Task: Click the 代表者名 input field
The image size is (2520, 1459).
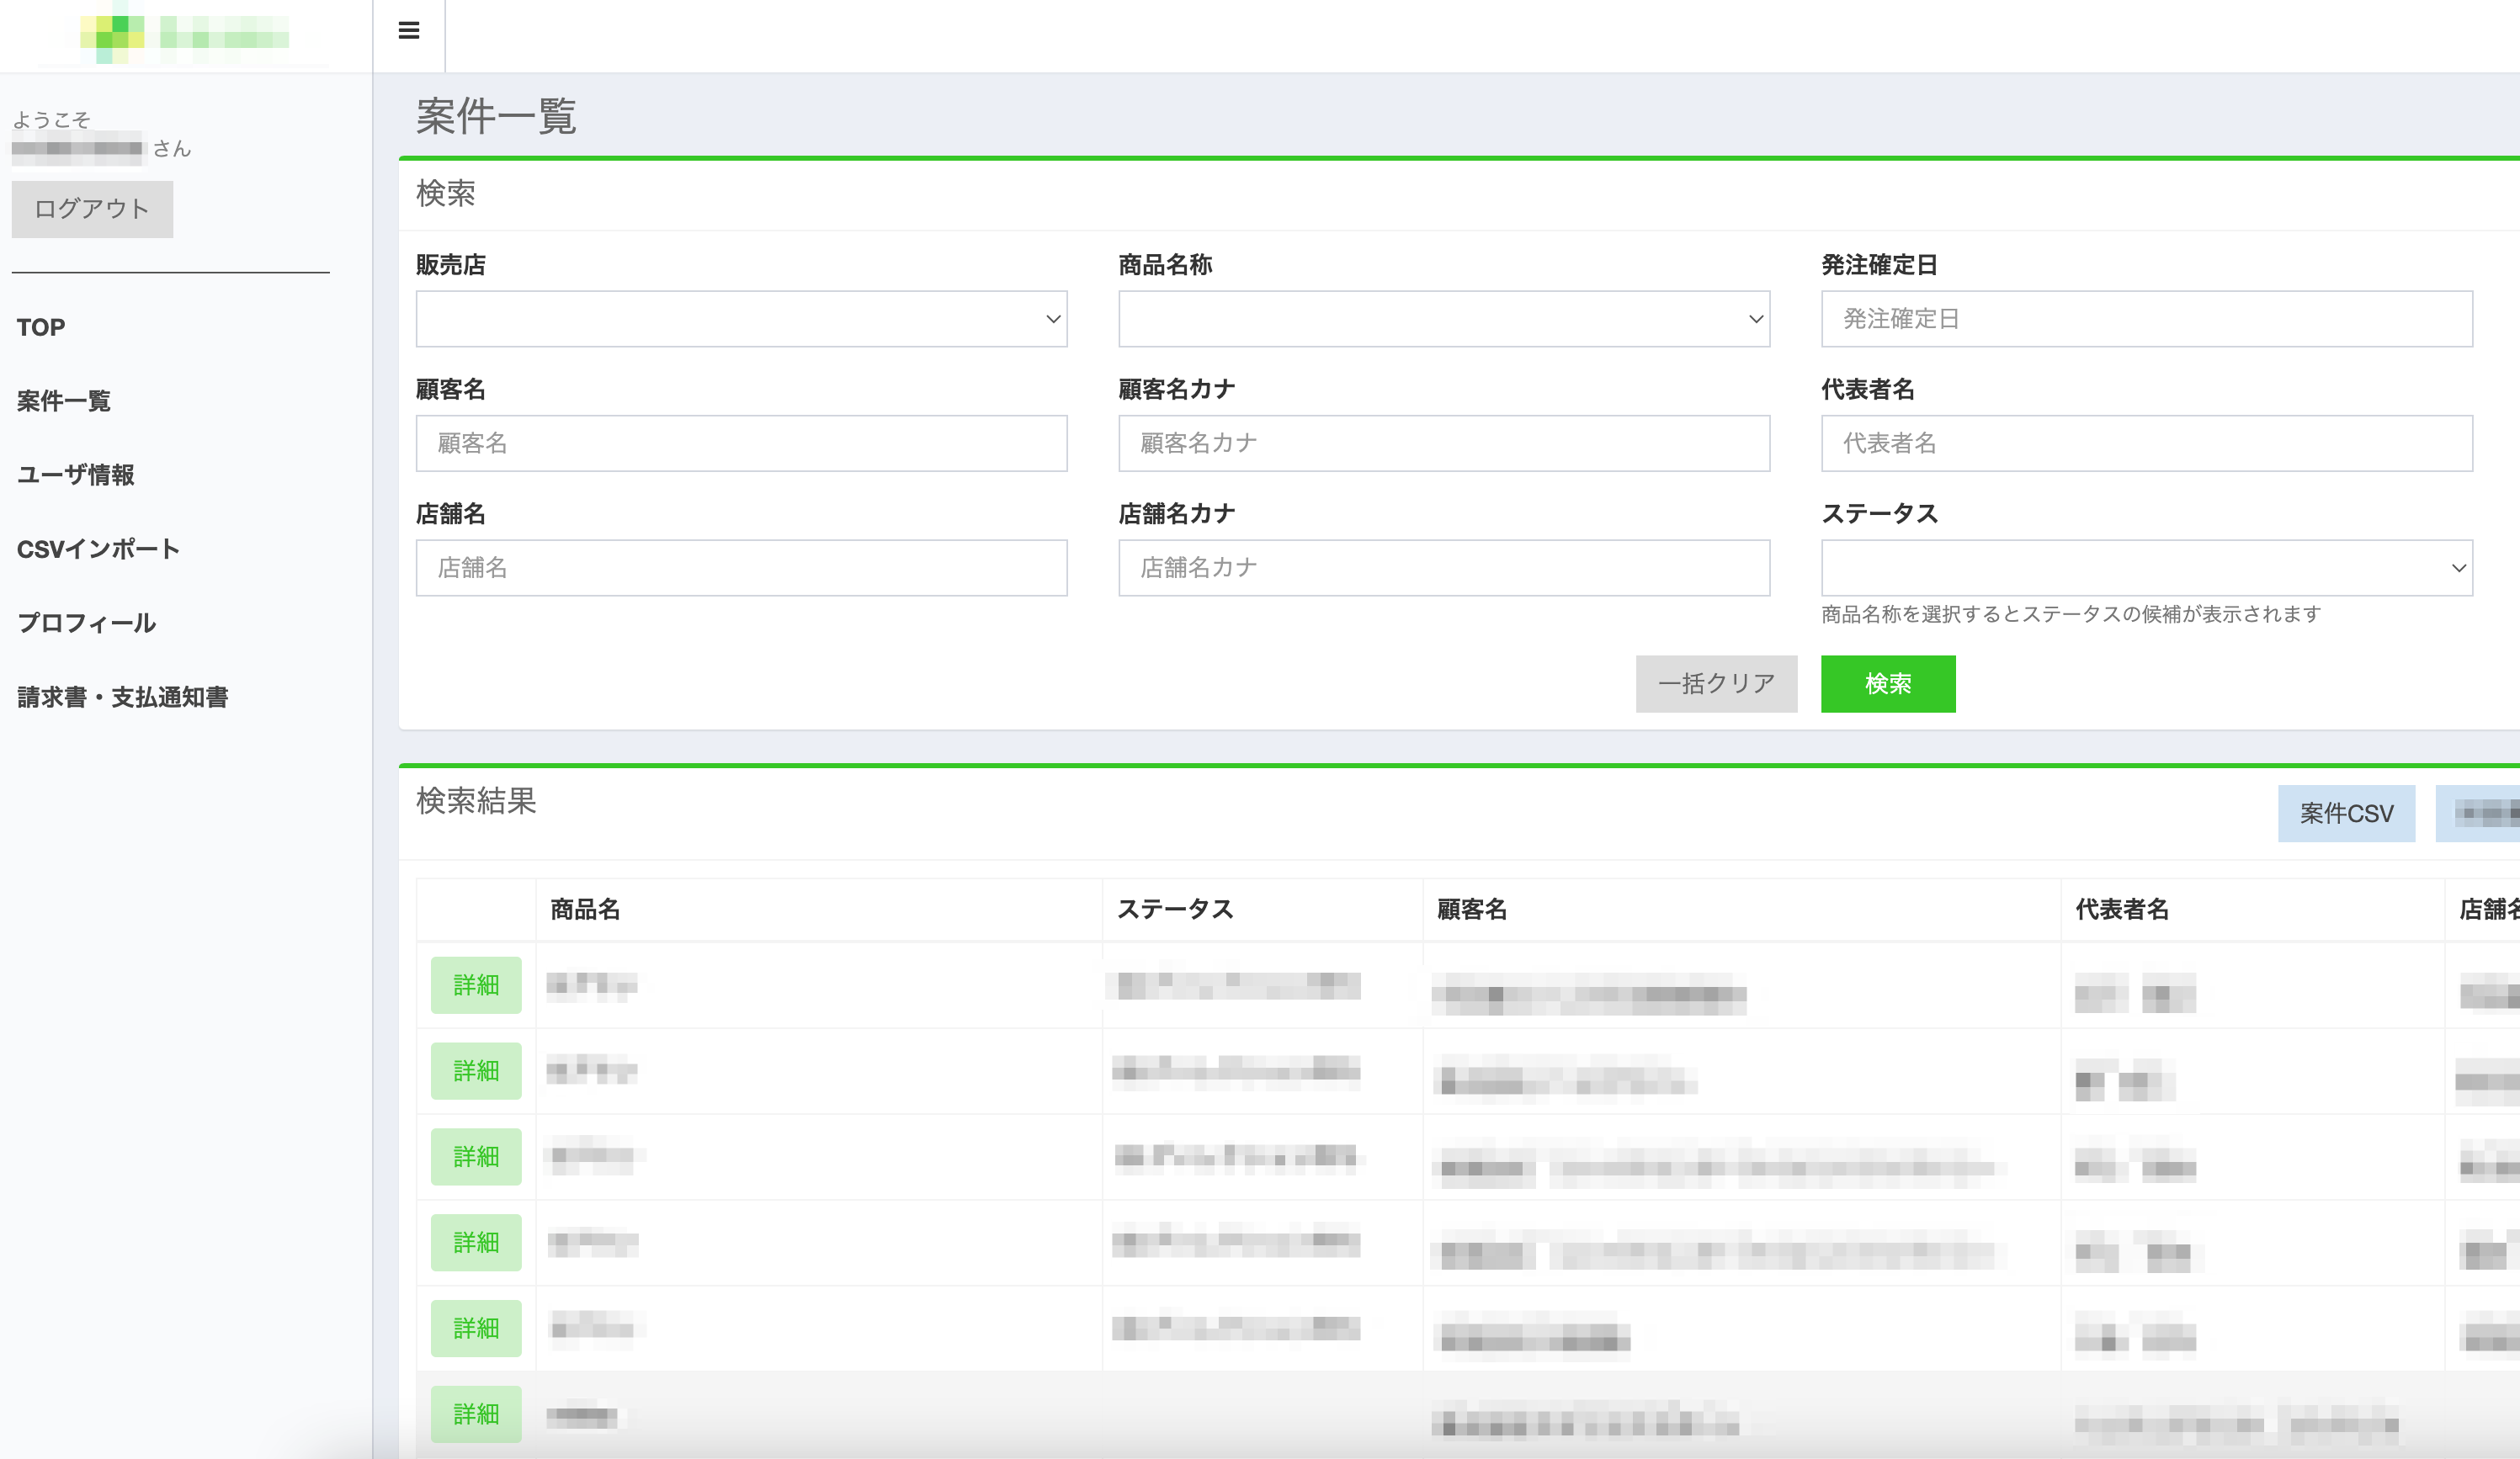Action: click(x=2146, y=443)
